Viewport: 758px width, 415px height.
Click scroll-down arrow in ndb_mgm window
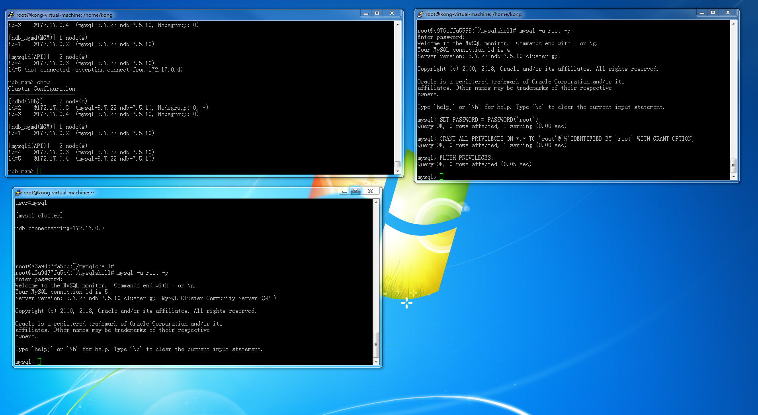point(397,171)
